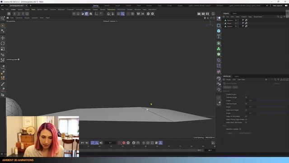Select the Scale tool in left toolbar
Image resolution: width=289 pixels, height=163 pixels.
coord(3,49)
